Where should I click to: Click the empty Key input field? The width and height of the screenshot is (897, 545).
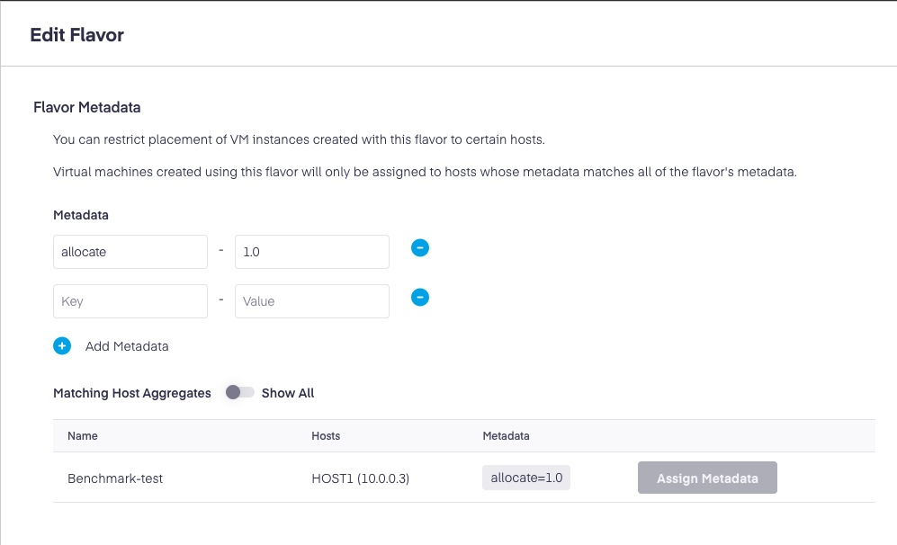[x=130, y=301]
